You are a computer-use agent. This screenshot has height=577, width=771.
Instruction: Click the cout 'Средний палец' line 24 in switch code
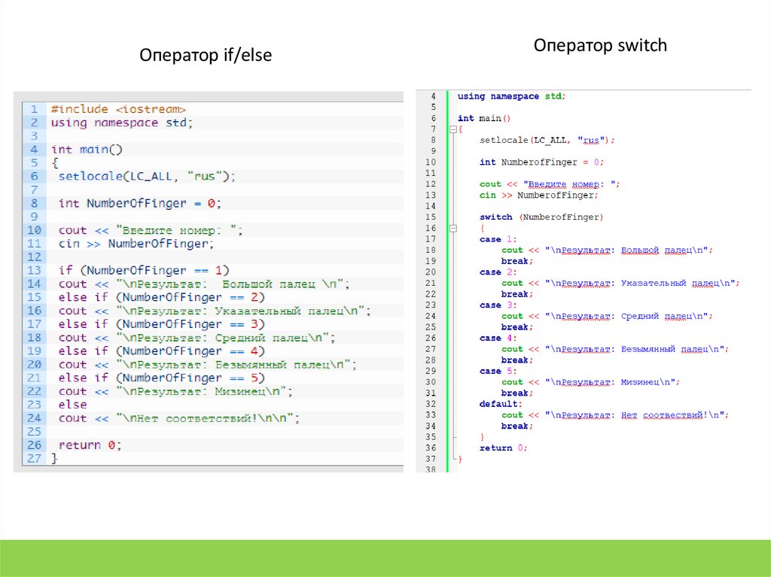tap(607, 316)
